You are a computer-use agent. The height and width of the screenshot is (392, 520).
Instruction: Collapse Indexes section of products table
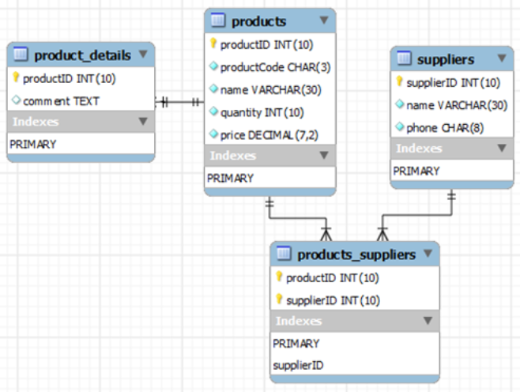324,155
